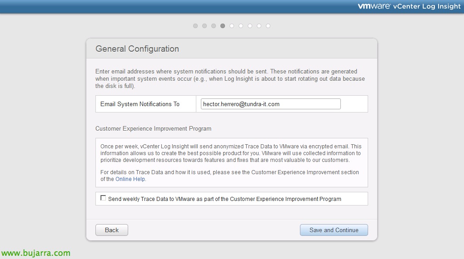Click the General Configuration heading

[x=137, y=49]
